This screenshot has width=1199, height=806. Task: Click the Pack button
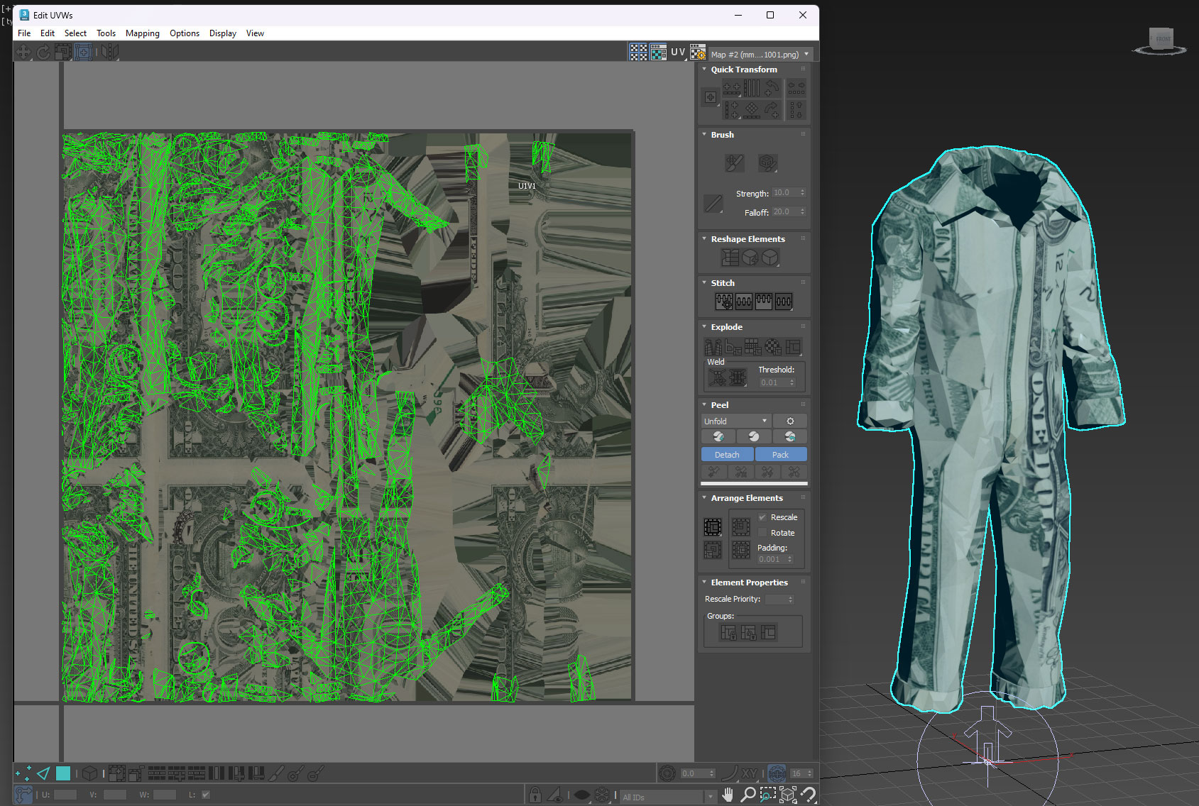(781, 455)
